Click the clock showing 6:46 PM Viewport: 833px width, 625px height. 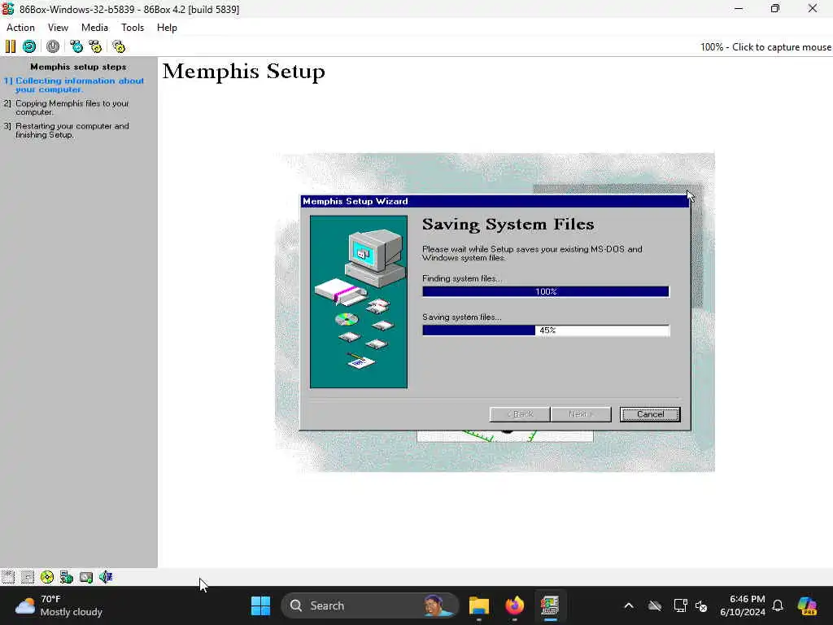[x=743, y=605]
